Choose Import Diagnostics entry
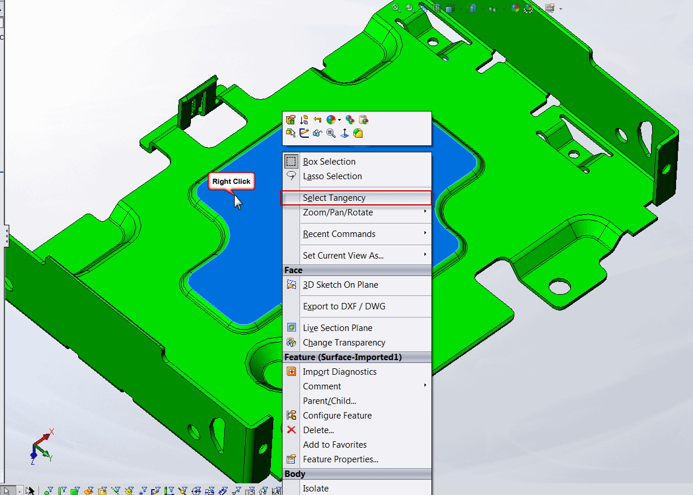The image size is (693, 495). (357, 372)
